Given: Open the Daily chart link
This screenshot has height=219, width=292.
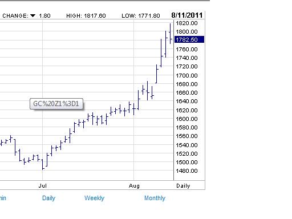Looking at the screenshot, I should pos(48,198).
